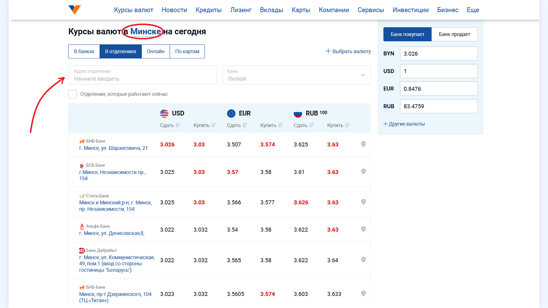Viewport: 548px width, 308px height.
Task: Open map pin for СтатусБанк branch
Action: pyautogui.click(x=363, y=202)
